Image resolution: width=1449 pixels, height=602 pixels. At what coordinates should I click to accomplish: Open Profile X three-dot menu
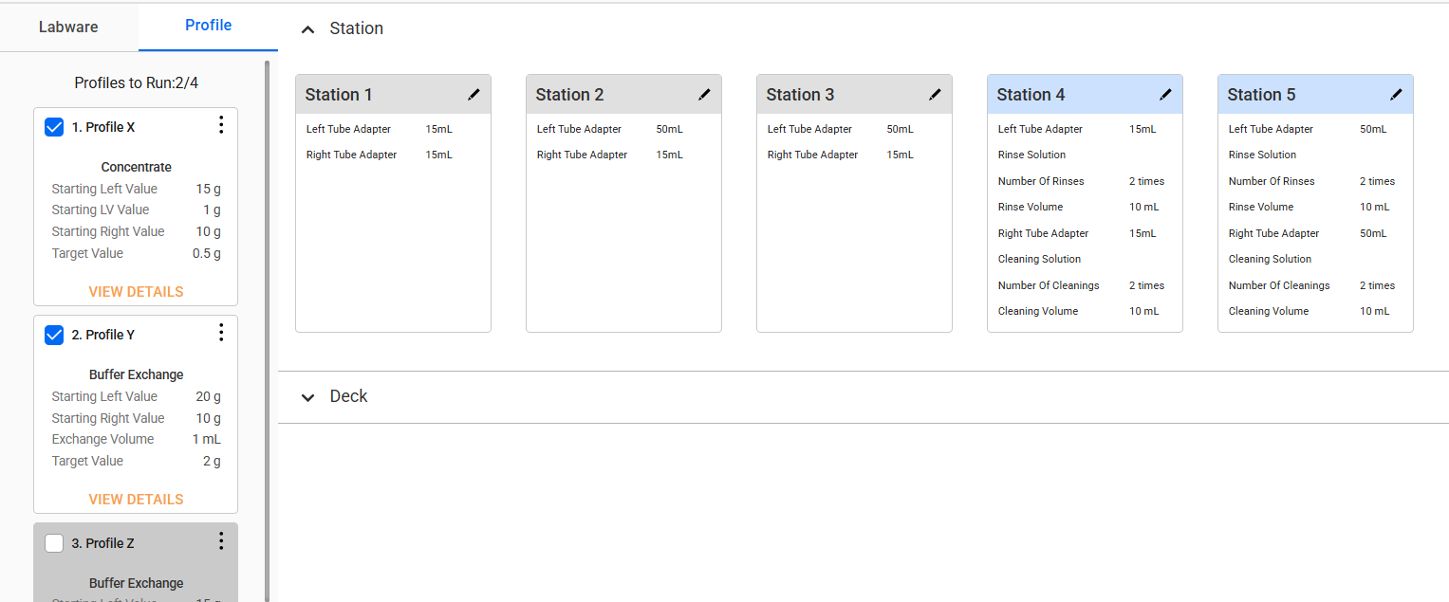(x=221, y=125)
